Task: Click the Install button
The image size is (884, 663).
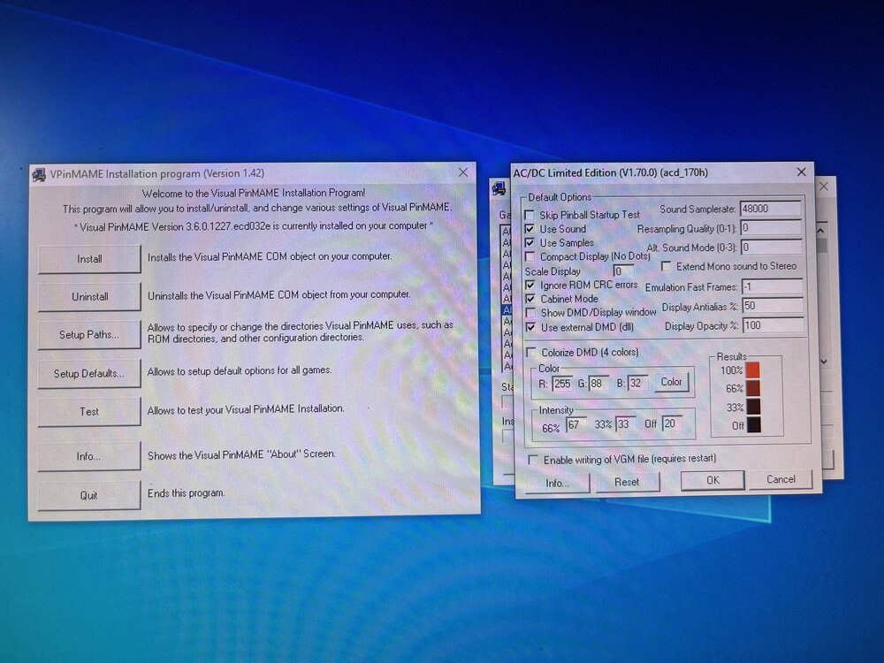Action: point(89,259)
